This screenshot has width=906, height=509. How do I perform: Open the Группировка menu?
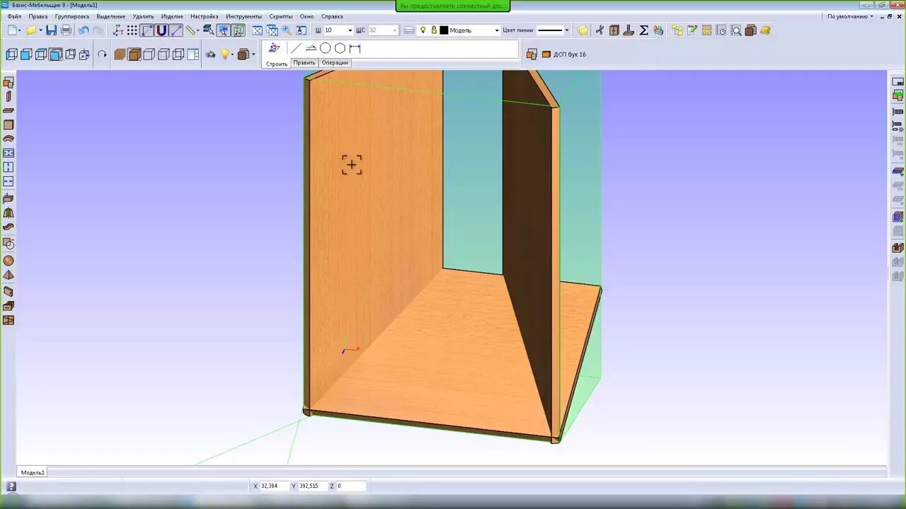click(x=72, y=16)
